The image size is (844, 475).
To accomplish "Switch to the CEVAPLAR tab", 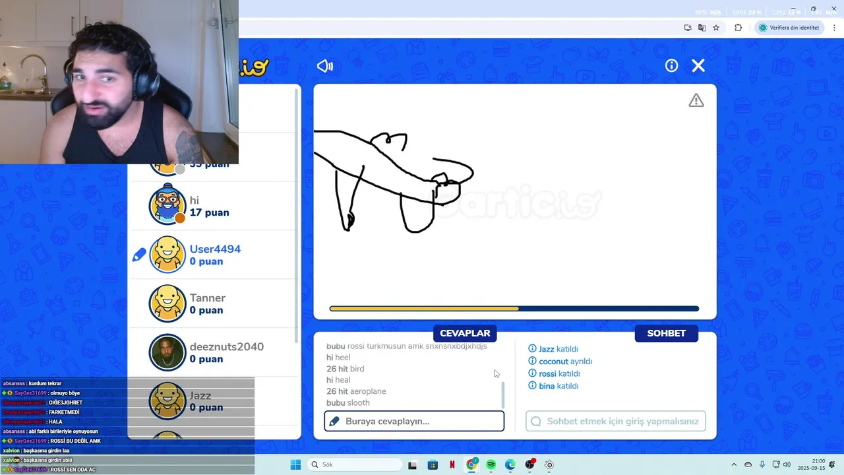I will point(465,333).
